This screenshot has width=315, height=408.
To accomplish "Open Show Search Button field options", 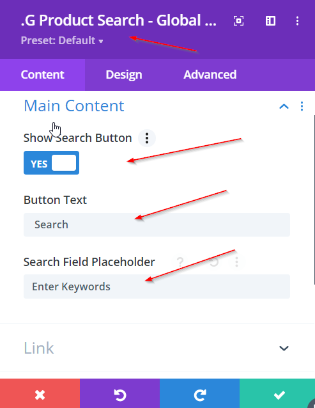I will (x=147, y=138).
